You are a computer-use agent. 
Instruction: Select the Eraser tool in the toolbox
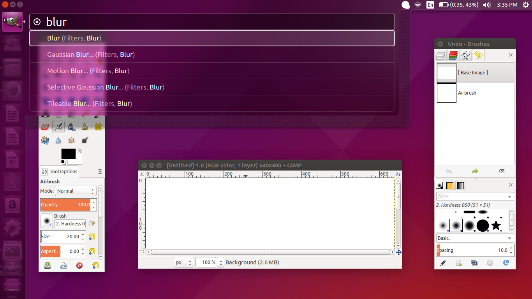44,126
